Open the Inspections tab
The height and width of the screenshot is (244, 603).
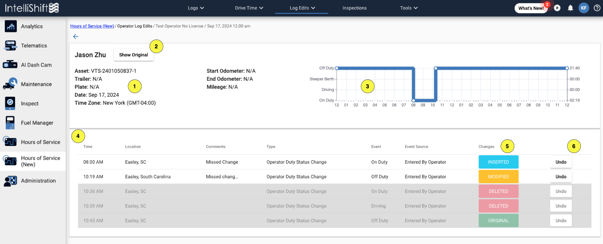tap(355, 8)
